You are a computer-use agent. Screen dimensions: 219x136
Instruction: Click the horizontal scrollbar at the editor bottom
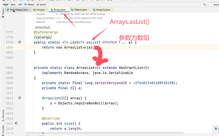point(105,133)
